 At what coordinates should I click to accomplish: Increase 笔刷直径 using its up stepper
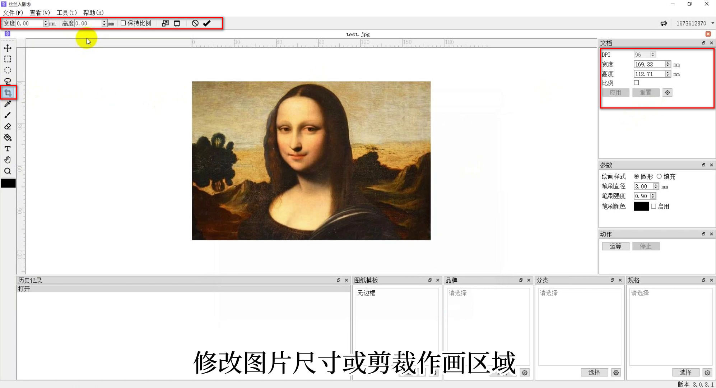click(656, 185)
